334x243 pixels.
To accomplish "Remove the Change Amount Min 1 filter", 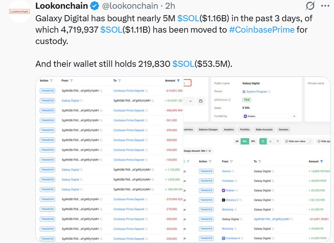I will point(210,151).
